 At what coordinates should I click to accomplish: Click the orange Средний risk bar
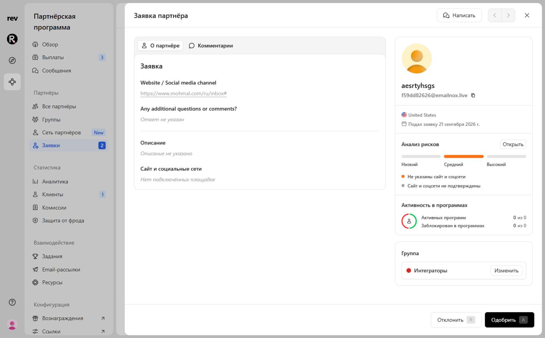tap(464, 157)
